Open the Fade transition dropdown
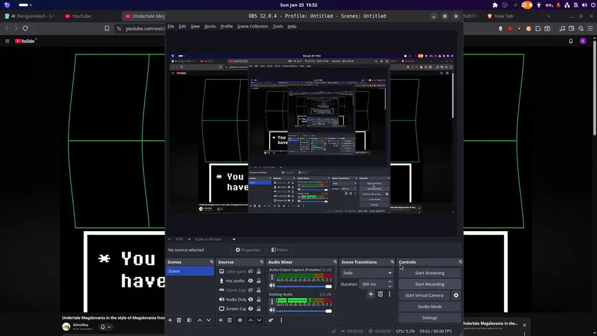Screen dimensions: 597x336 click(367, 273)
